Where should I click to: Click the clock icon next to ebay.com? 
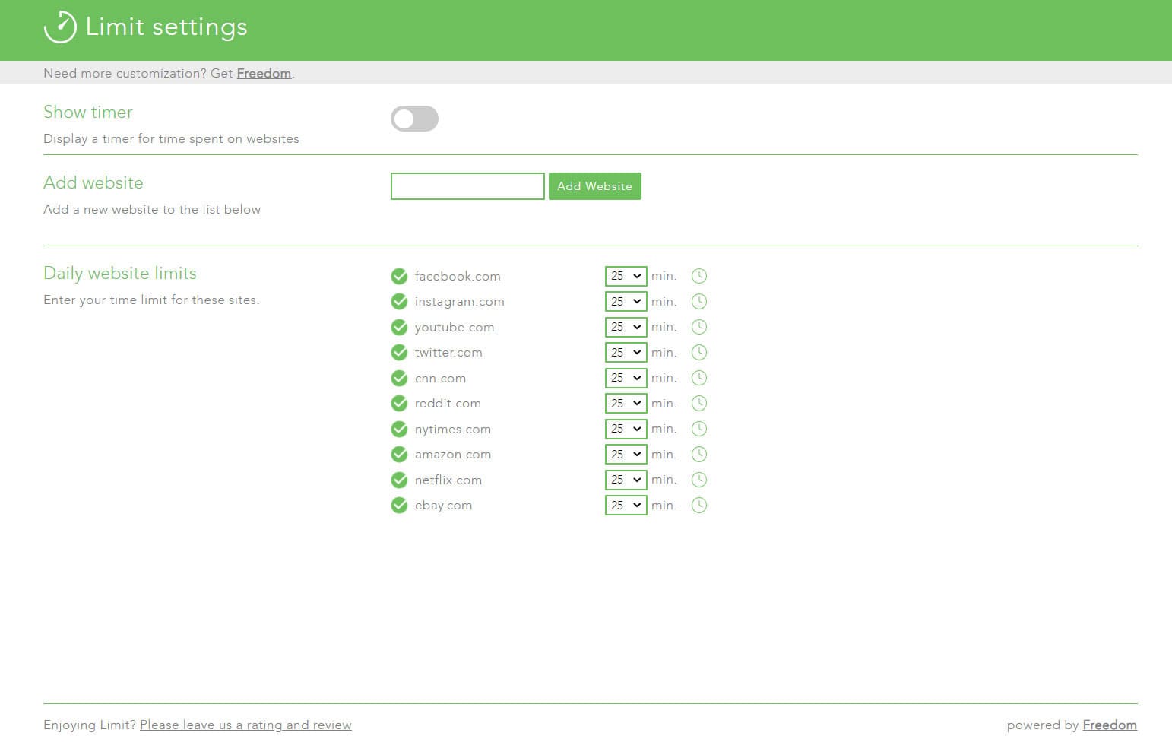coord(699,505)
